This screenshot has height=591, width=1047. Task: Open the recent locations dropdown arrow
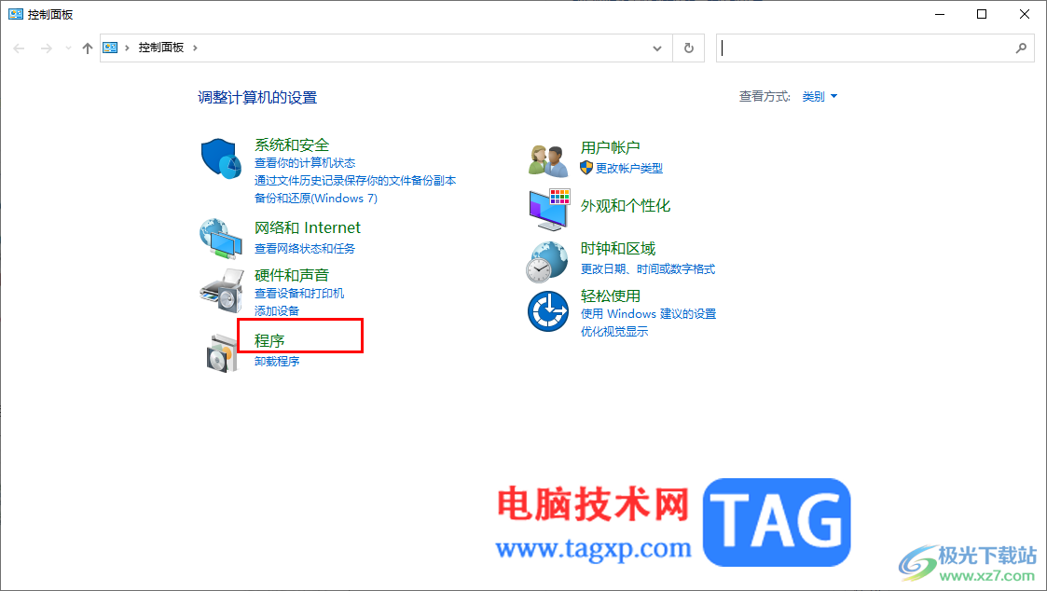tap(68, 48)
